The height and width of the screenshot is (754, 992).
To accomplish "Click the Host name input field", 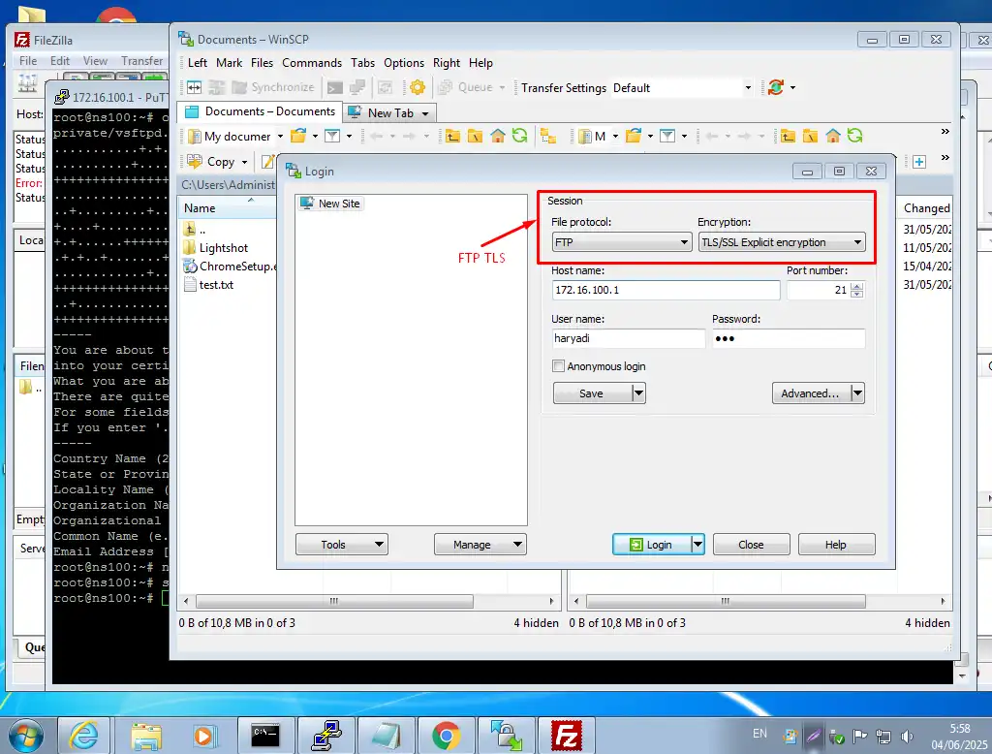I will (666, 291).
